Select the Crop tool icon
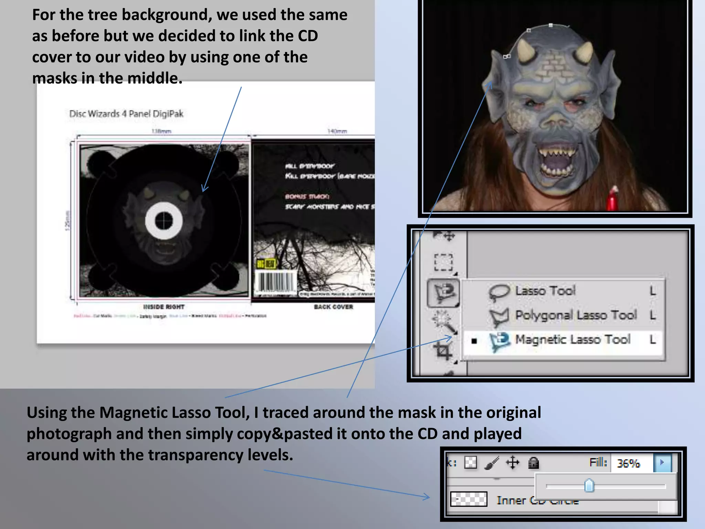 coord(443,351)
